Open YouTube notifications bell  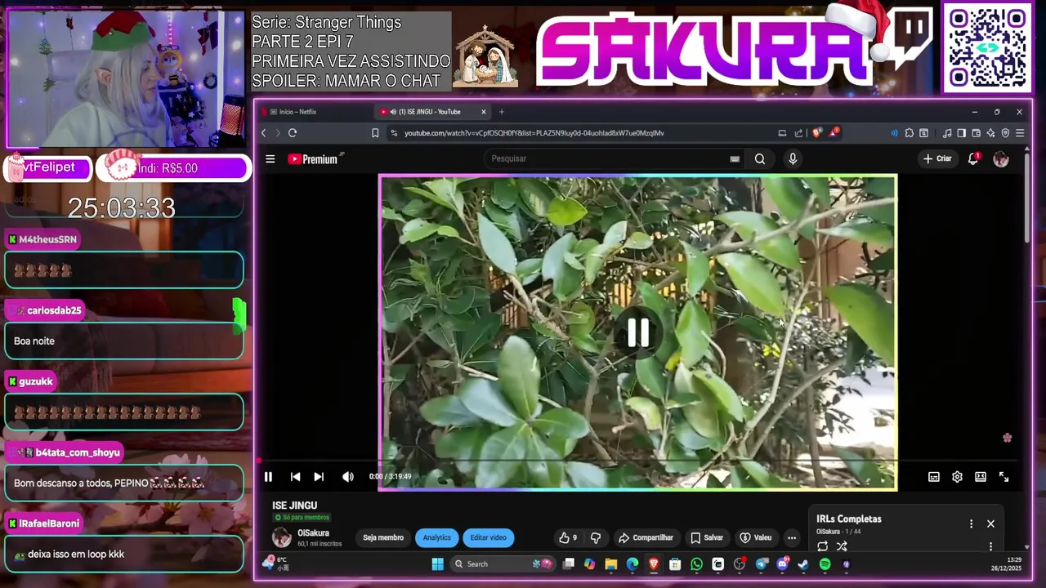[x=973, y=158]
